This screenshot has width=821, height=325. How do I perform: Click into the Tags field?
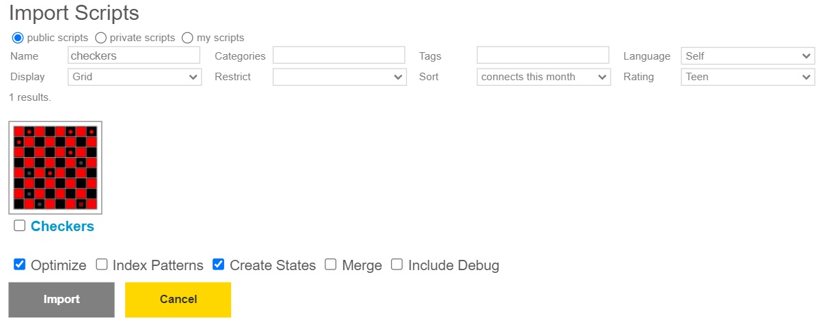[x=543, y=56]
